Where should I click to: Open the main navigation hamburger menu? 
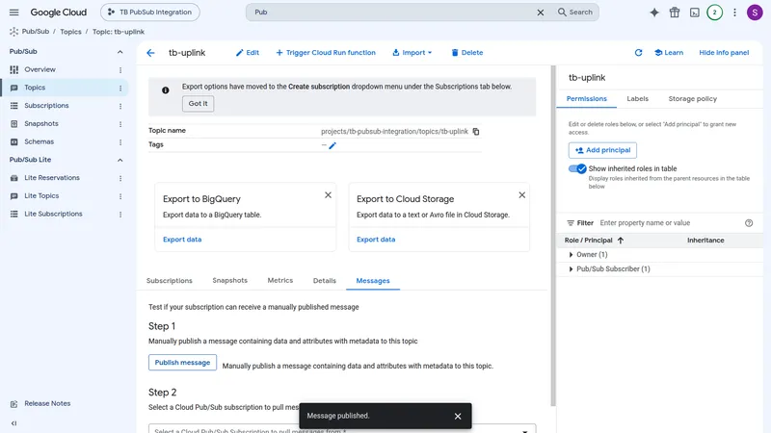click(x=13, y=13)
